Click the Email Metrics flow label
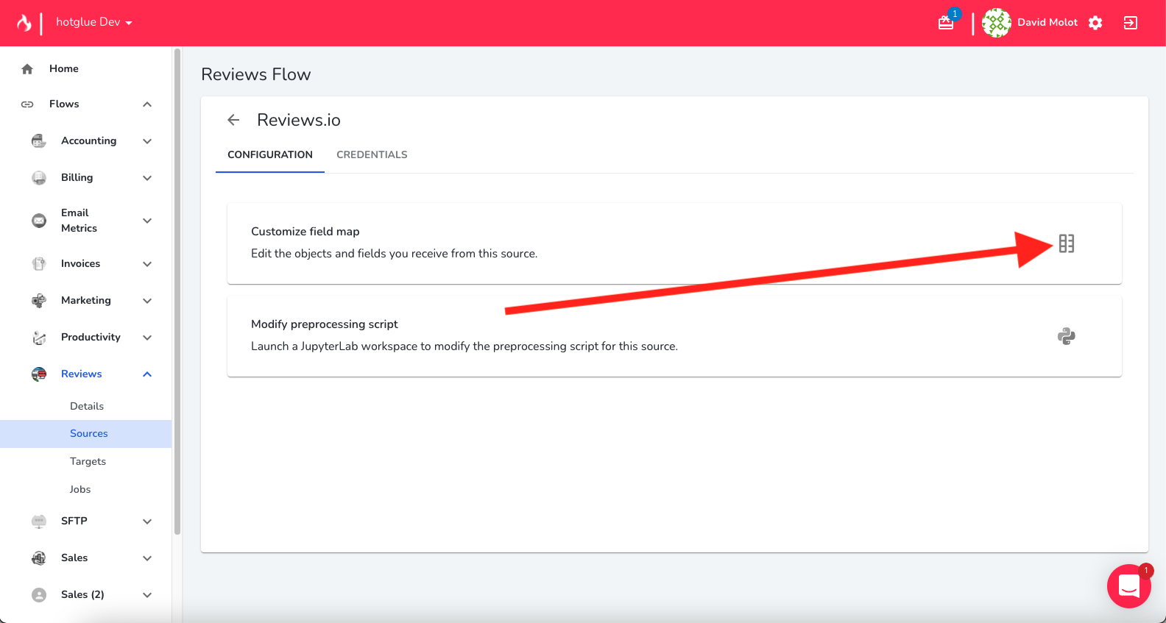The image size is (1166, 623). click(x=79, y=221)
